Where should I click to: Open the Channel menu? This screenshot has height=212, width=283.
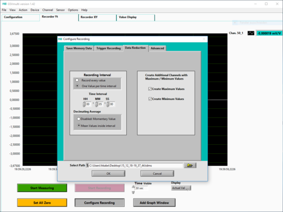(48, 10)
